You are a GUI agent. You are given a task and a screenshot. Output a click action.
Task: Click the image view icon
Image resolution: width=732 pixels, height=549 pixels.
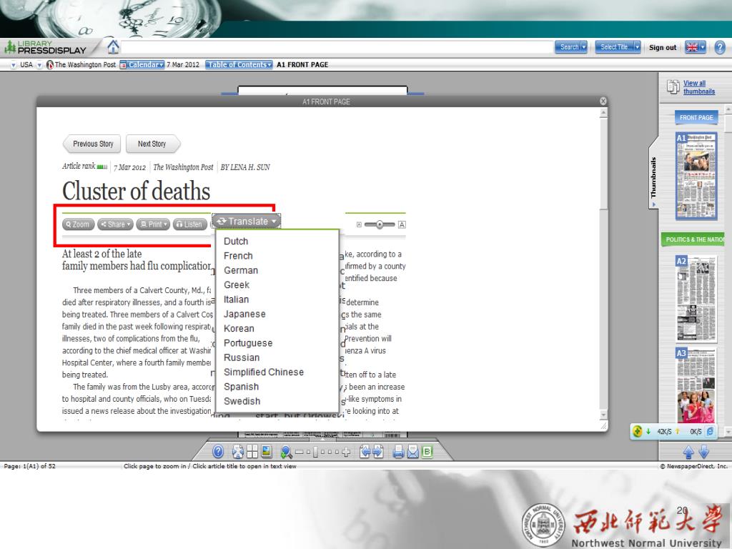267,452
